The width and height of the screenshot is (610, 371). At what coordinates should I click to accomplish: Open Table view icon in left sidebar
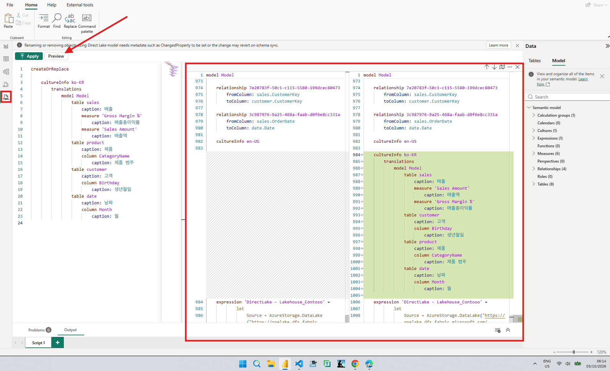6,59
